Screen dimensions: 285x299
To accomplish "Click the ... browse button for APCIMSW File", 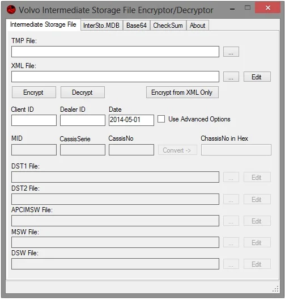I will click(231, 221).
